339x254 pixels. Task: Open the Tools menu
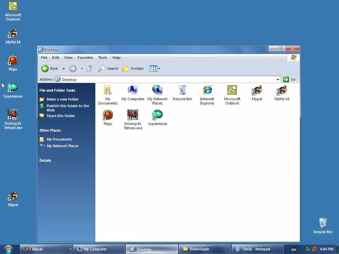[x=103, y=58]
